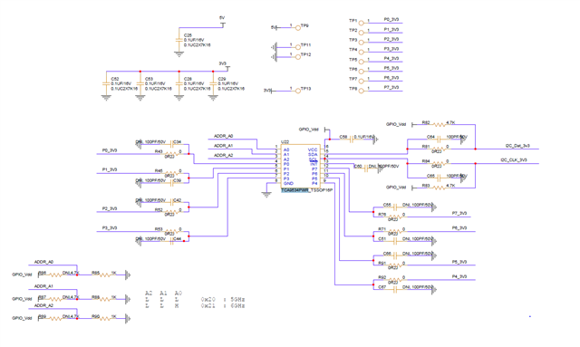Click ADDR_A2 label above resistor R89
This screenshot has width=580, height=347.
[x=43, y=305]
